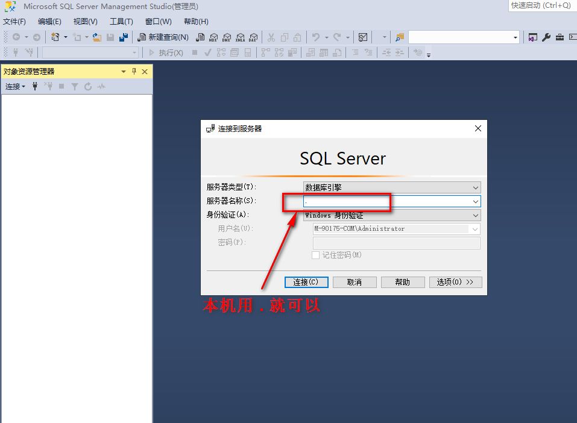
Task: Click the Disconnect icon in Object Explorer
Action: point(48,86)
